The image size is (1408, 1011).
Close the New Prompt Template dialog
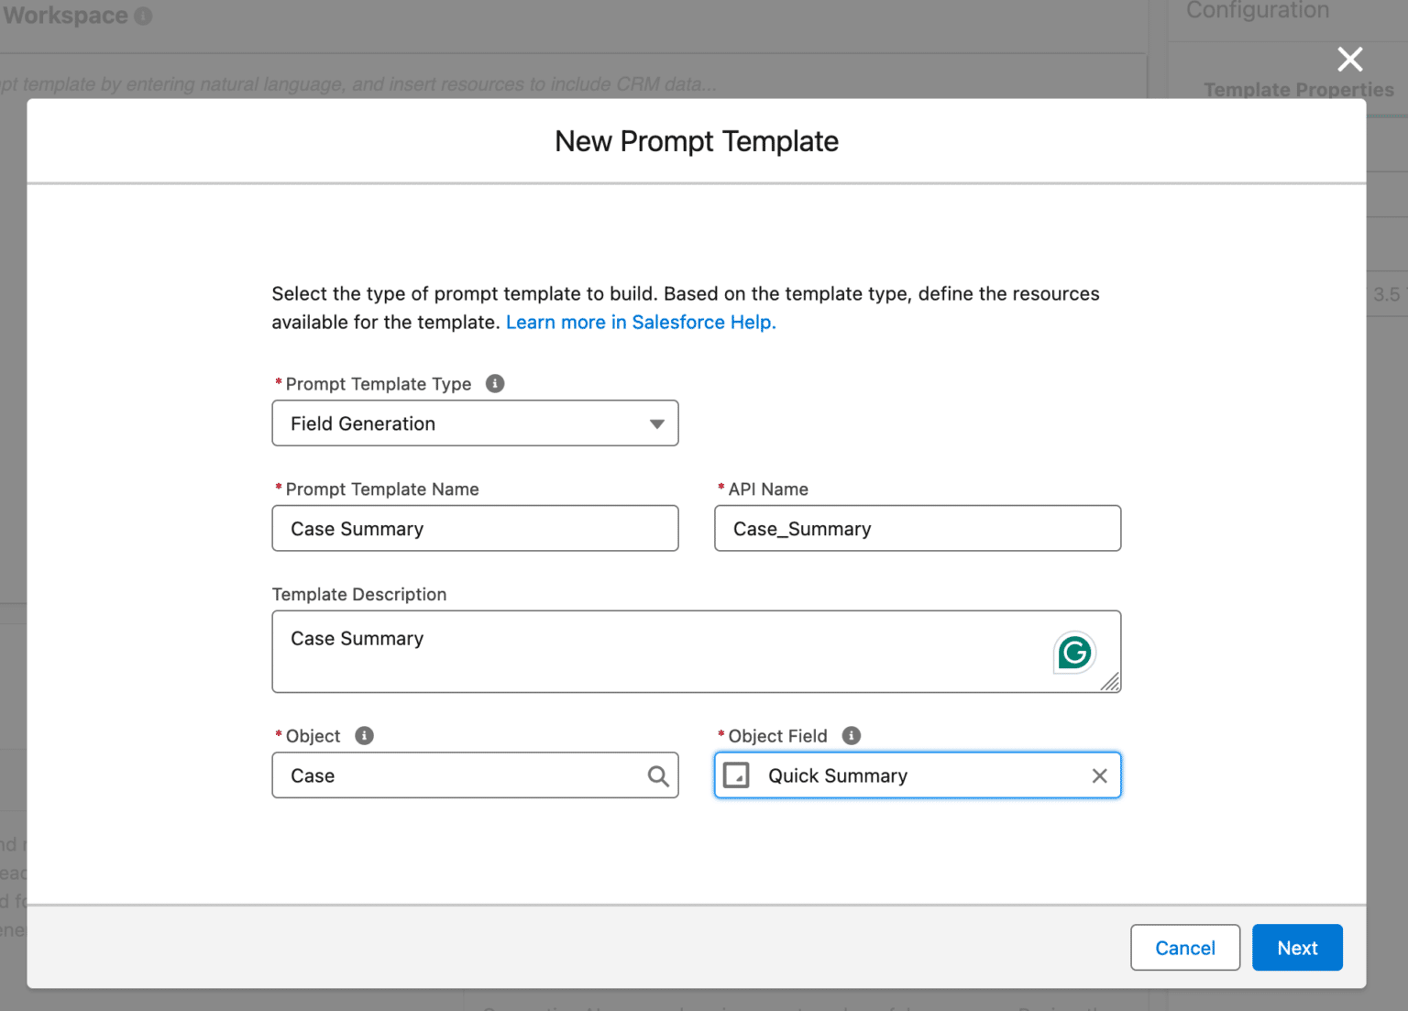[1349, 59]
